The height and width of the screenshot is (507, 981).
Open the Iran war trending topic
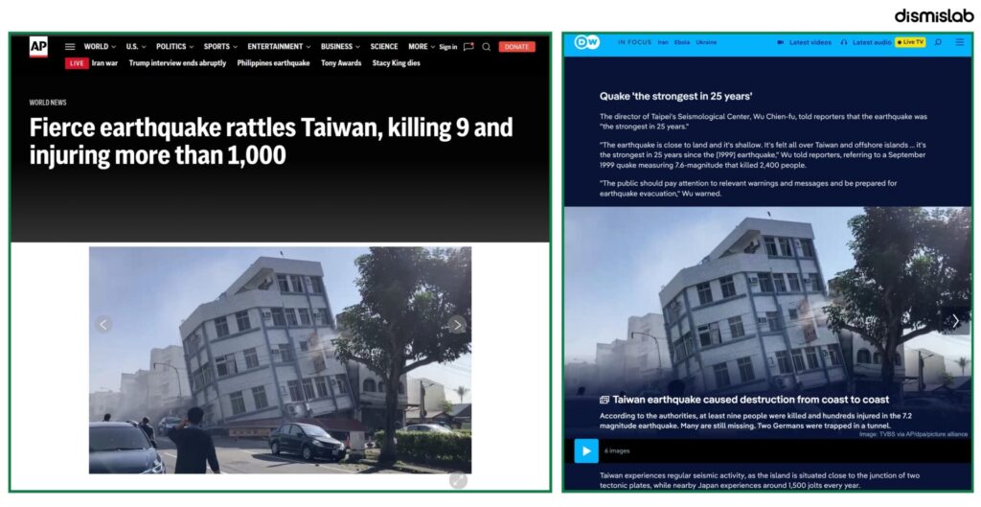point(104,63)
